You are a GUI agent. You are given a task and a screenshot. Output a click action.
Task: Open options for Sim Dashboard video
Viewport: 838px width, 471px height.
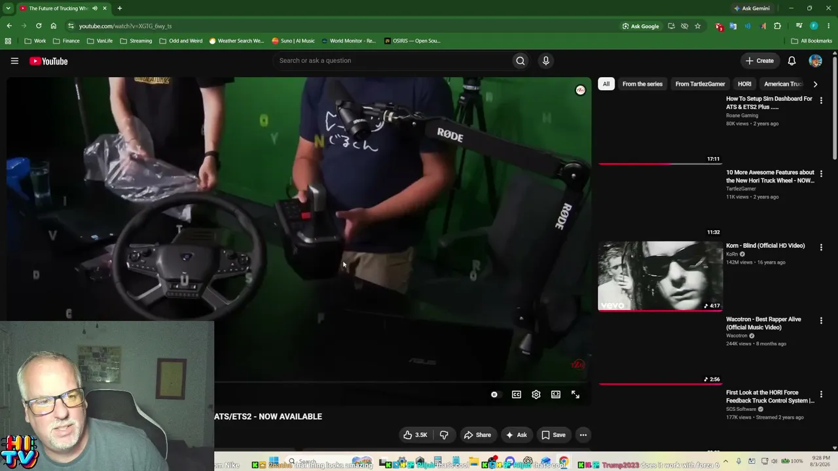point(821,101)
